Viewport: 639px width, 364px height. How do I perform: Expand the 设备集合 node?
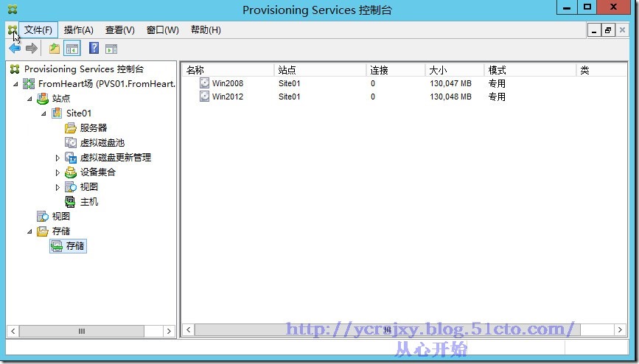pos(57,172)
